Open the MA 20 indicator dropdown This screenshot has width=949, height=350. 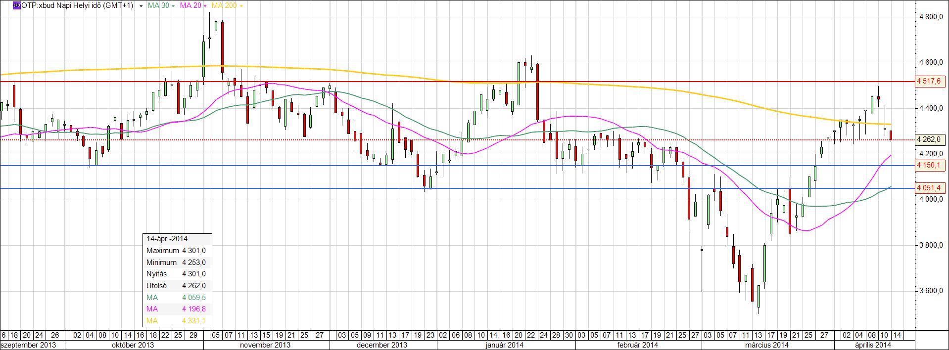[204, 6]
